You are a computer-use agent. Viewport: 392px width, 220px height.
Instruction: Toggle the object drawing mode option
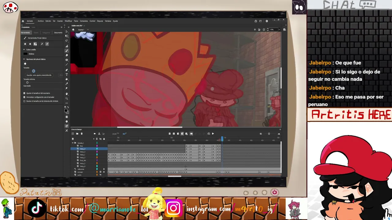click(25, 44)
